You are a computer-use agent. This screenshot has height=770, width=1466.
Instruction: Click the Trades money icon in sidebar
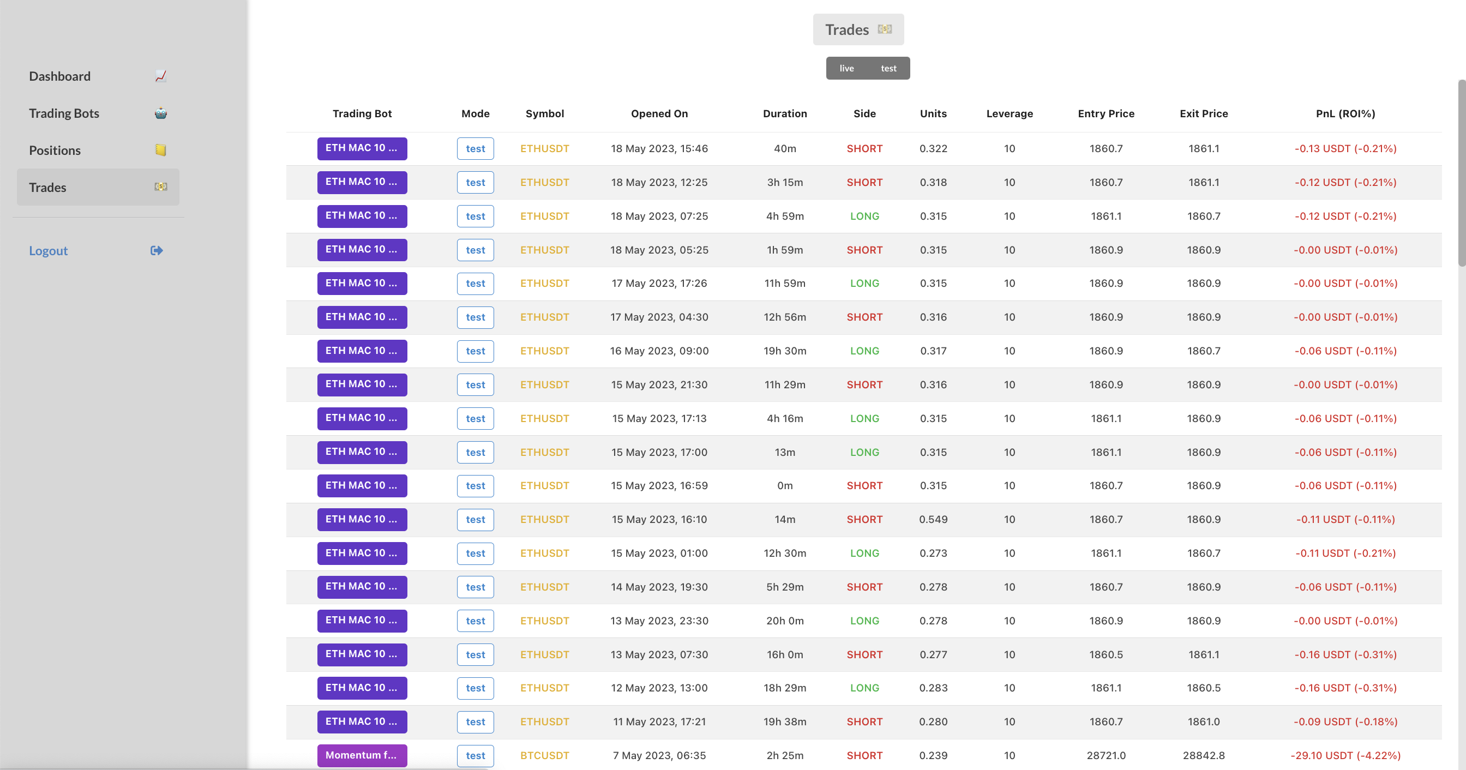pos(160,187)
